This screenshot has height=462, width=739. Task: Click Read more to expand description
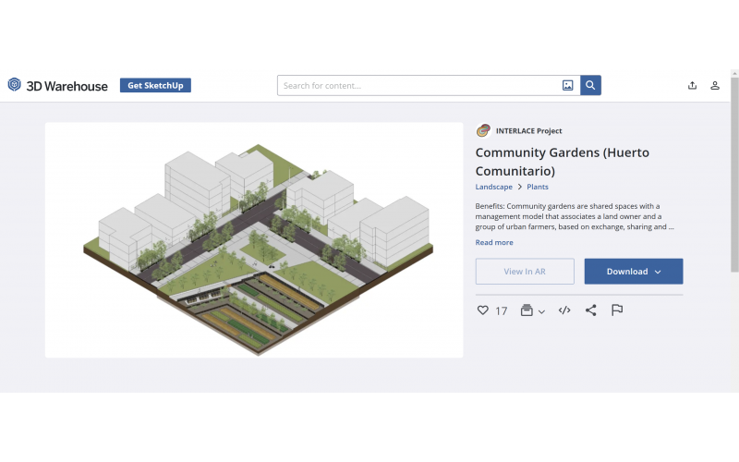(494, 242)
